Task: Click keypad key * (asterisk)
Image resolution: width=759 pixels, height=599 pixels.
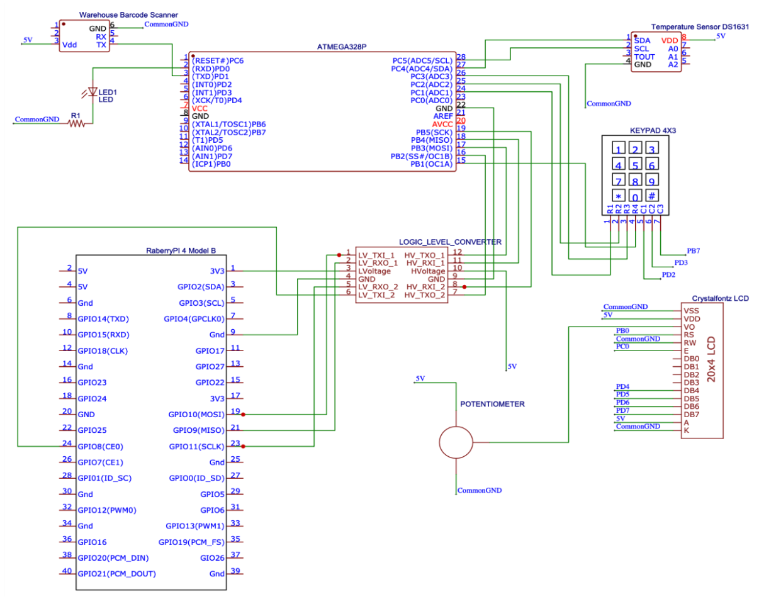Action: point(619,196)
